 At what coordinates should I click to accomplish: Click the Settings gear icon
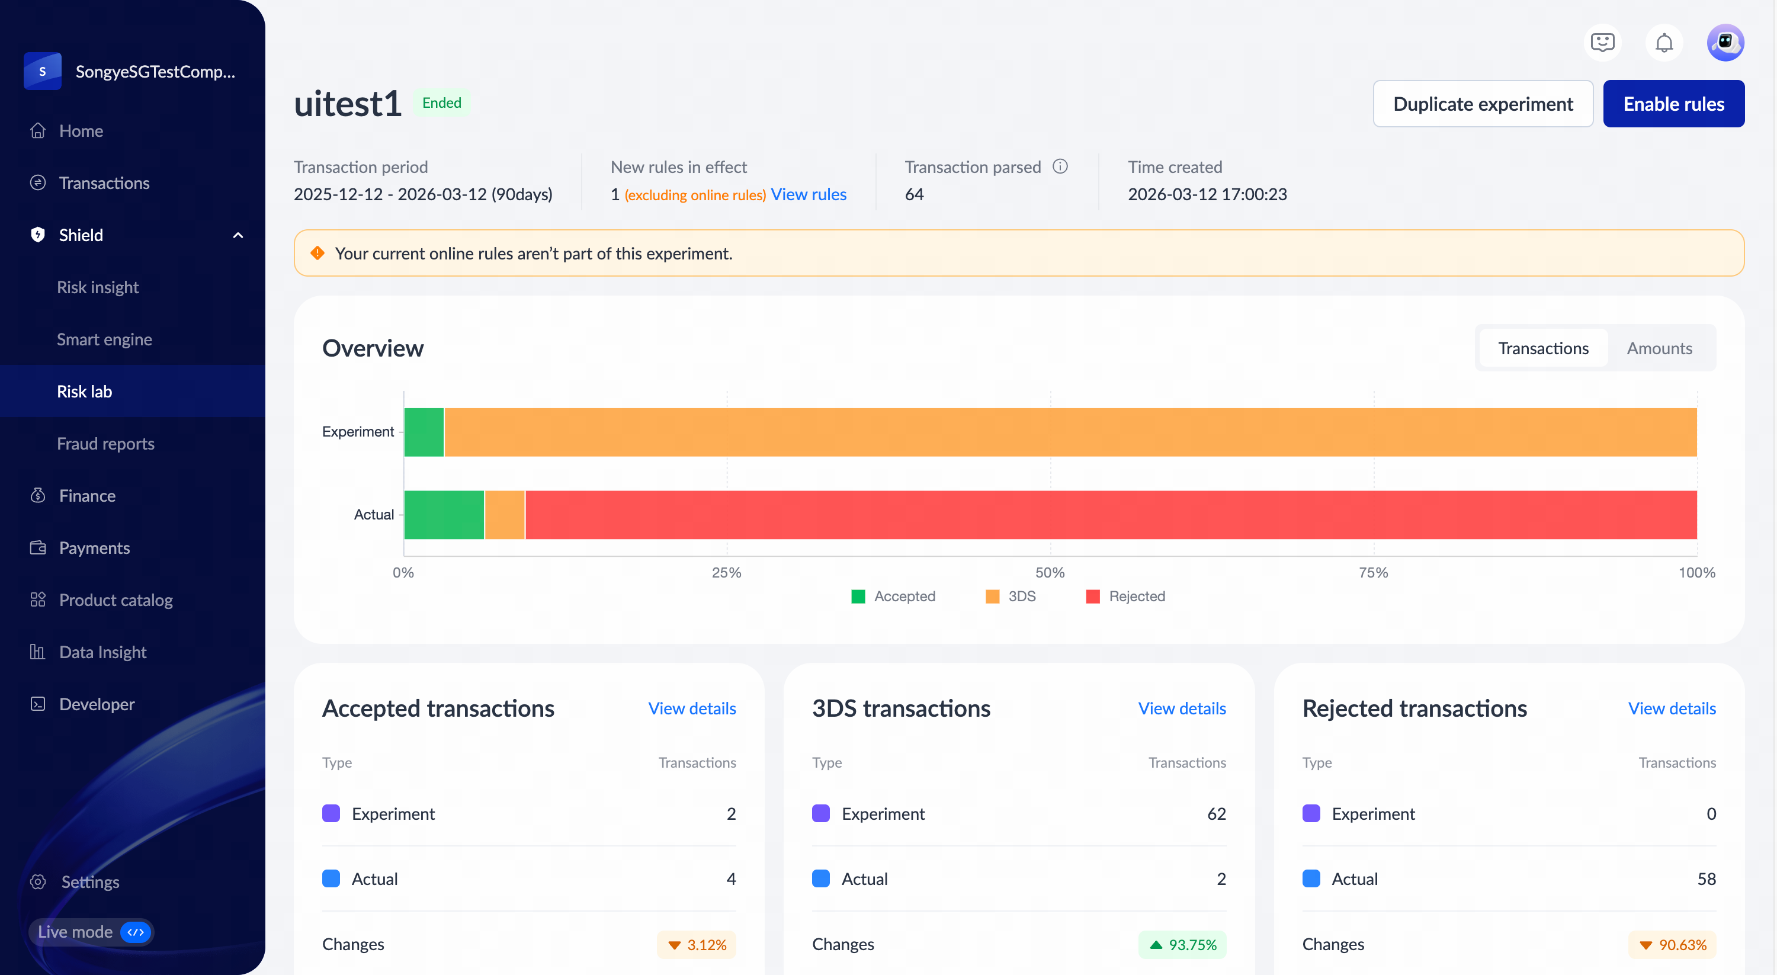(38, 881)
